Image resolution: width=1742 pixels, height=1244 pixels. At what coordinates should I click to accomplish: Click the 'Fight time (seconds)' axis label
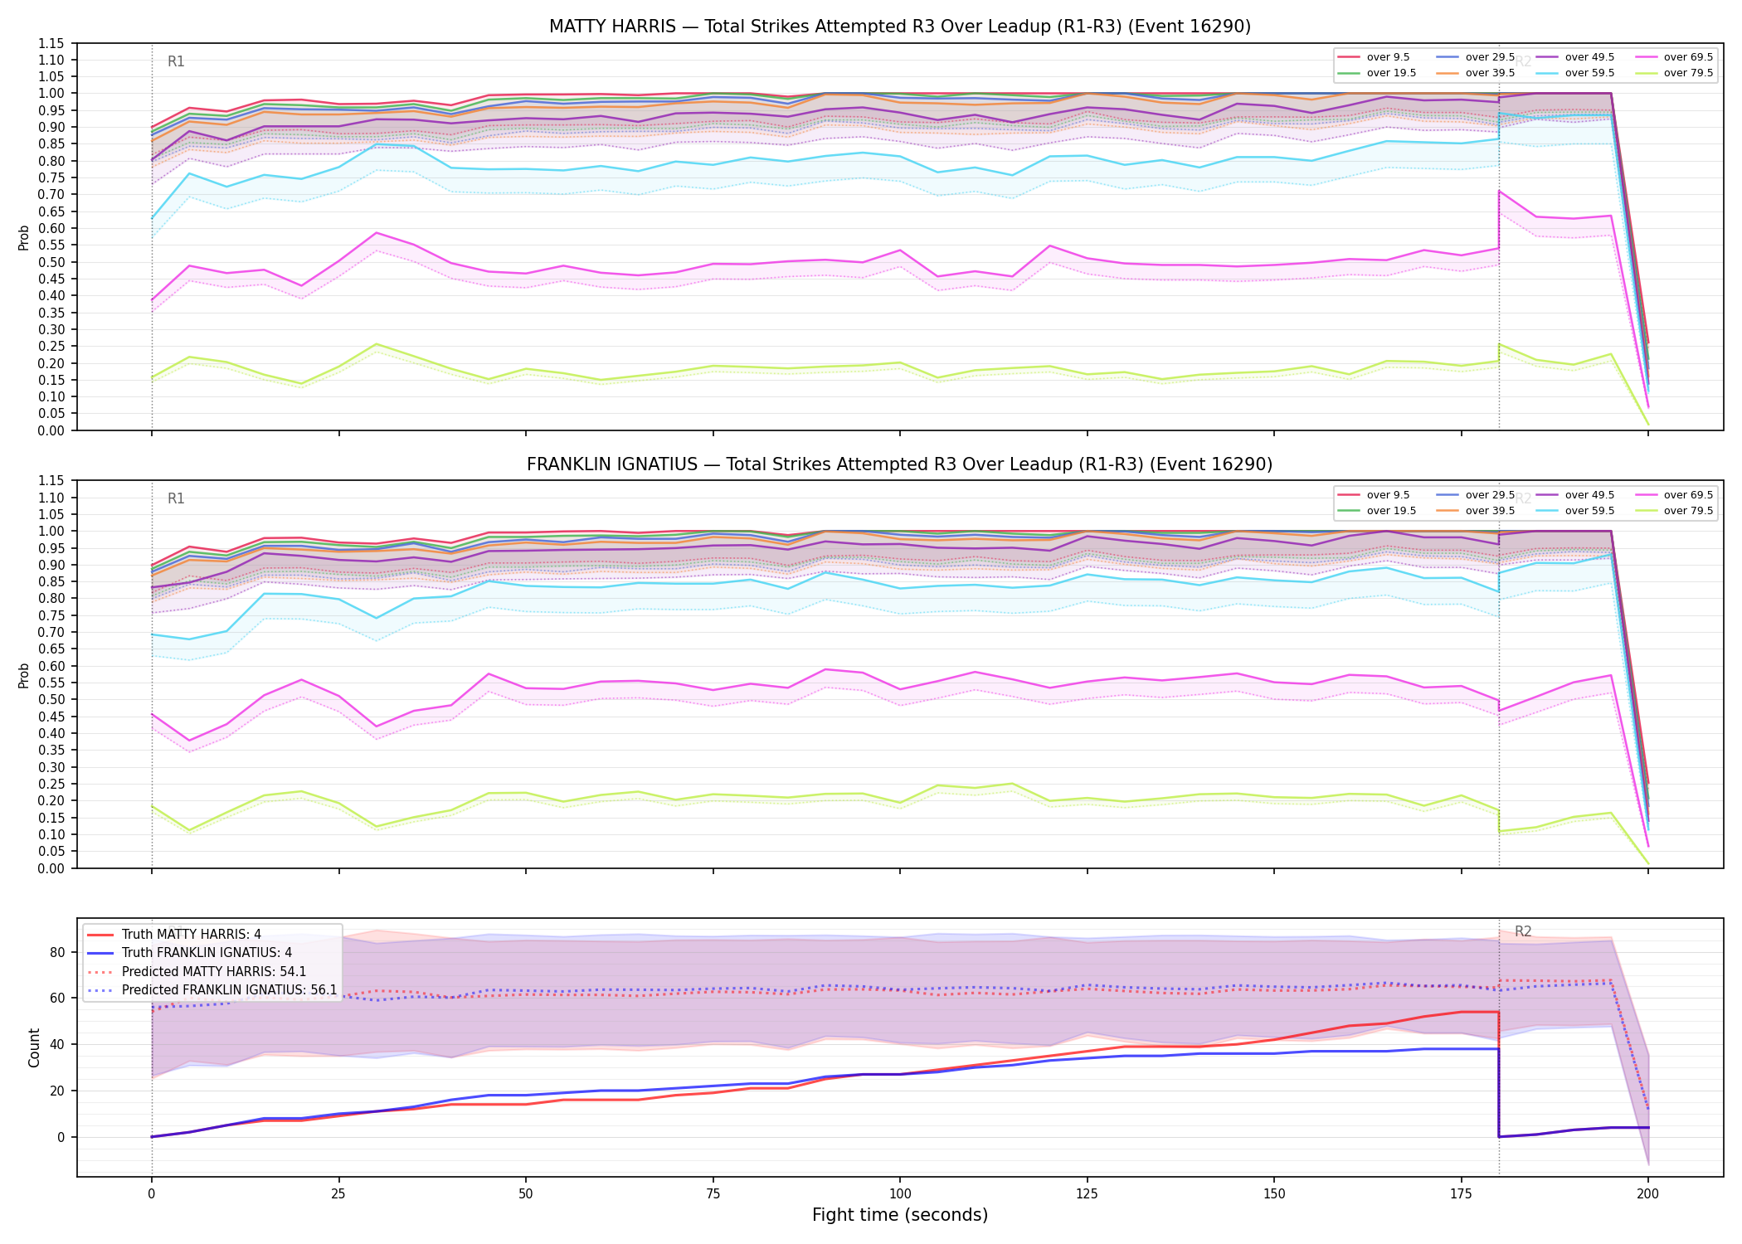click(900, 1215)
